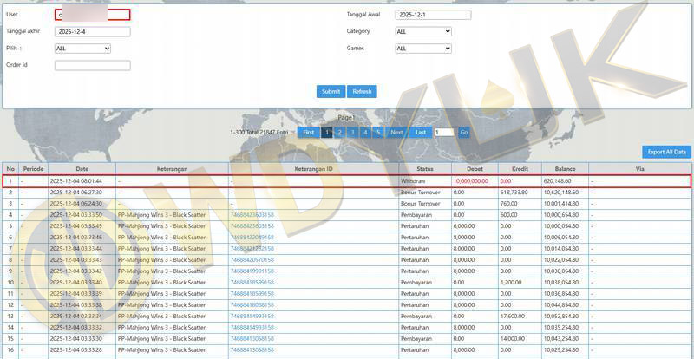The height and width of the screenshot is (359, 694).
Task: Open the Keterangan ID link in row 10
Action: (x=252, y=282)
